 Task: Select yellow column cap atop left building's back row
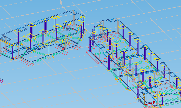55,17
